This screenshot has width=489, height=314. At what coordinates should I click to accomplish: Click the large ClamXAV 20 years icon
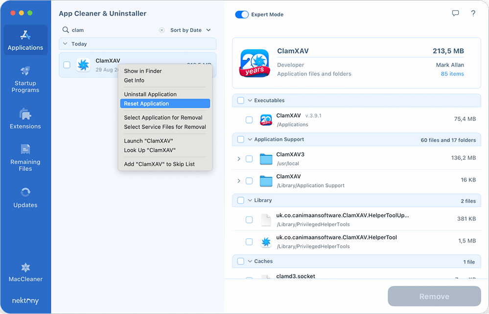pos(255,63)
